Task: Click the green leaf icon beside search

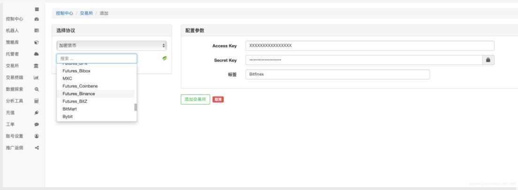Action: tap(165, 58)
